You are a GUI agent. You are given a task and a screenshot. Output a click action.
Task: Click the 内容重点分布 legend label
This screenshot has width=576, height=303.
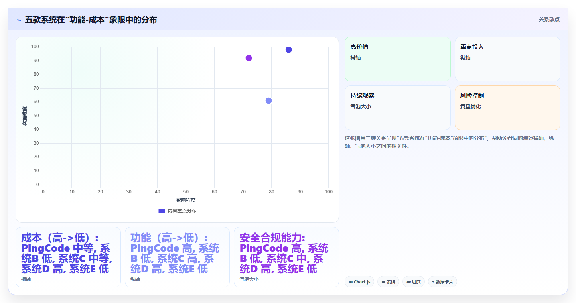click(182, 211)
